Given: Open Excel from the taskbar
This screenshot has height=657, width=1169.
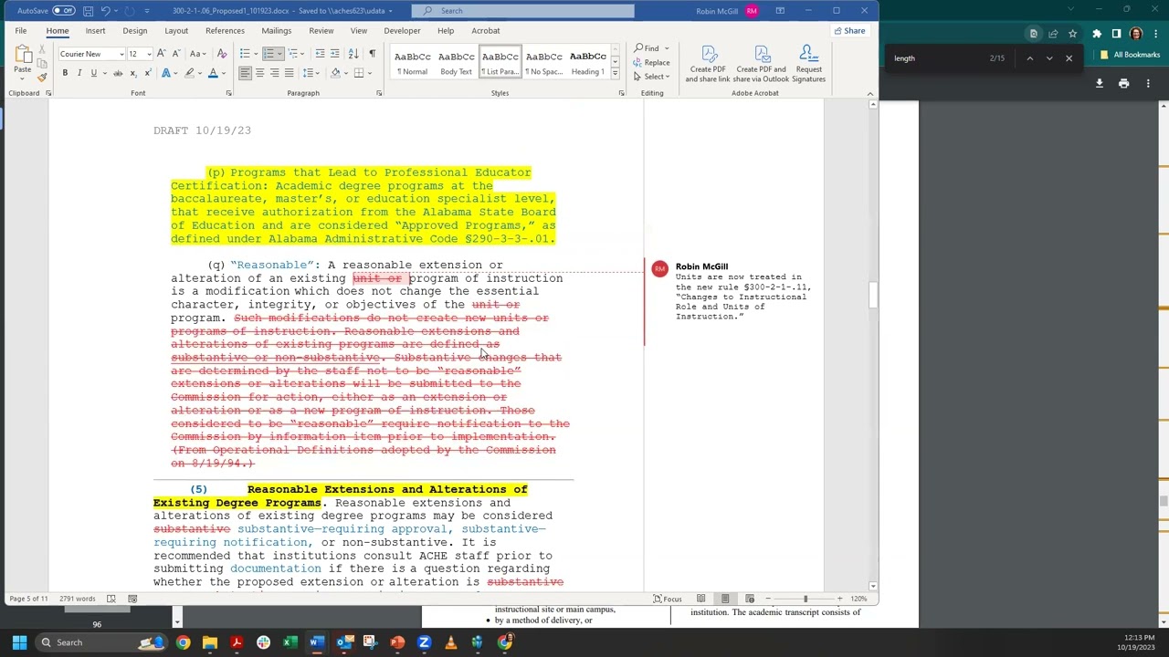Looking at the screenshot, I should pyautogui.click(x=290, y=642).
